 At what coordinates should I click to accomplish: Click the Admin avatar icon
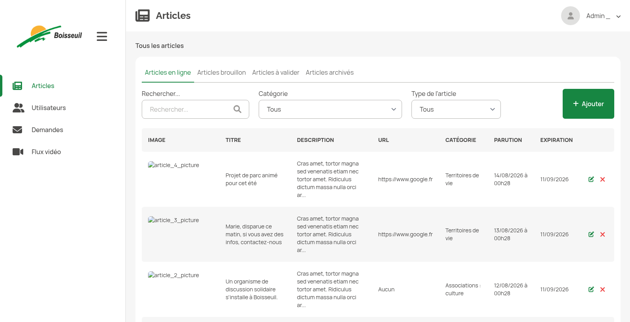(570, 16)
